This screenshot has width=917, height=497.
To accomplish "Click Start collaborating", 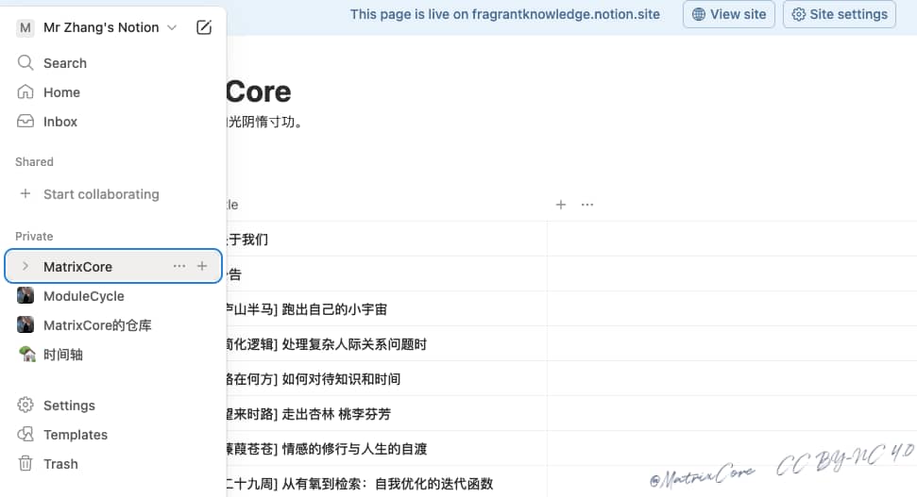I will click(x=100, y=194).
